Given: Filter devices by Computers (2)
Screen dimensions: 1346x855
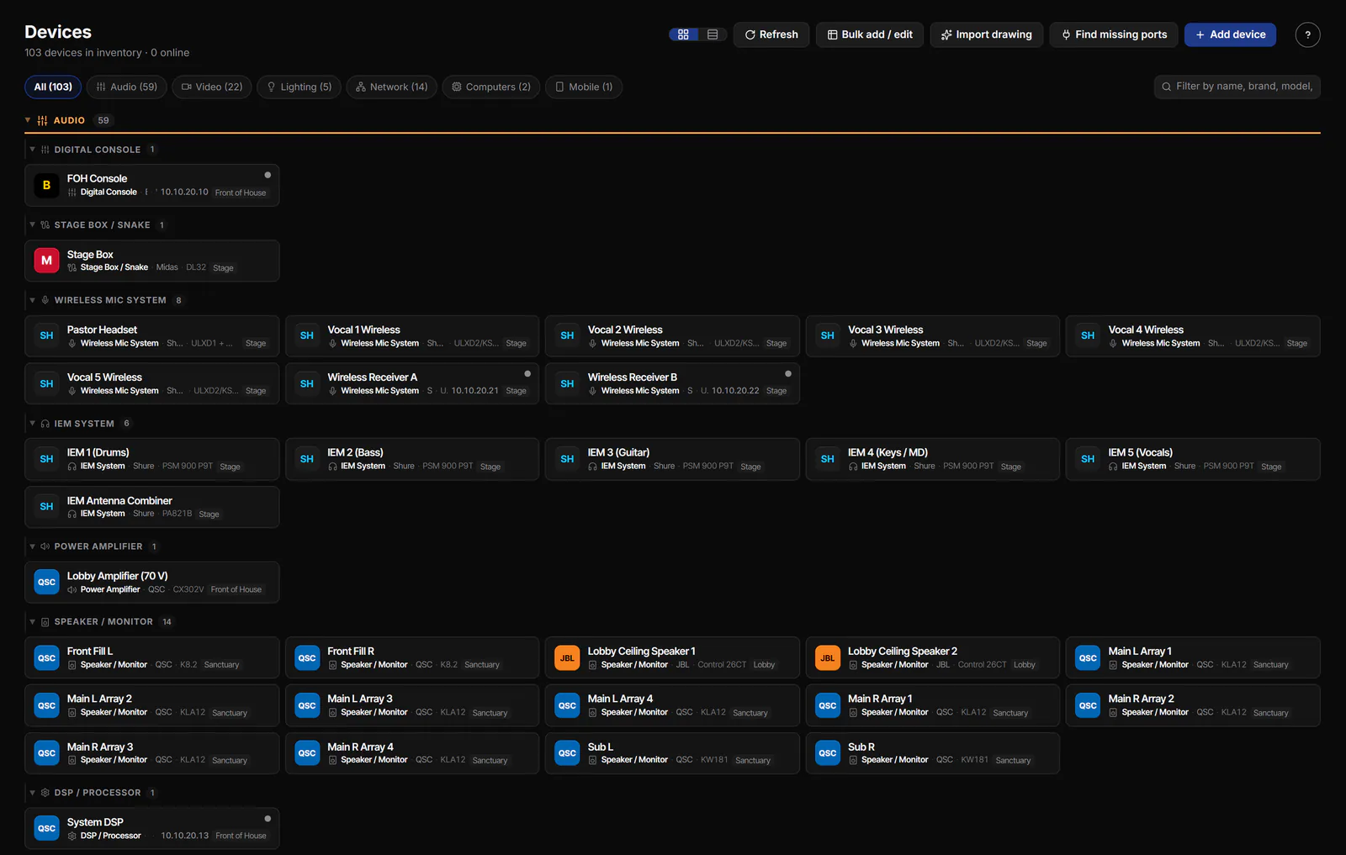Looking at the screenshot, I should (491, 87).
